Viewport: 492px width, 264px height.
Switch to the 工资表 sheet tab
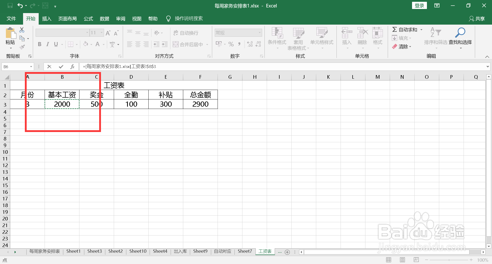click(265, 251)
